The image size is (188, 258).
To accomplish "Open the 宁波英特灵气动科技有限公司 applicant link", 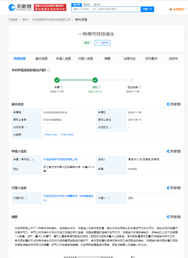I will coord(60,159).
